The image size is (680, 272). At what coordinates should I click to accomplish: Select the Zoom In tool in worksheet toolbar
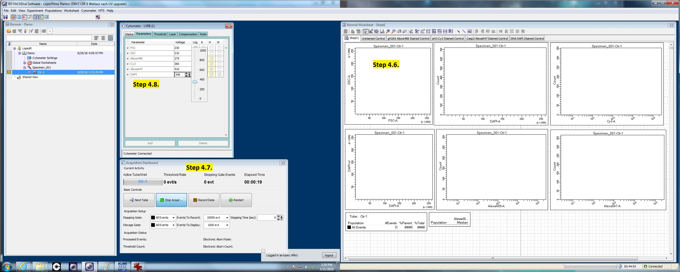(x=388, y=31)
